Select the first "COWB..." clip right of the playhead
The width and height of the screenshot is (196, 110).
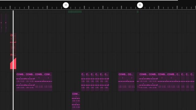[x=21, y=82]
